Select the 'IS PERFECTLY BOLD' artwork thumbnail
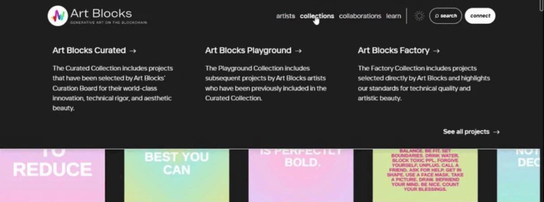Image resolution: width=544 pixels, height=202 pixels. tap(300, 175)
